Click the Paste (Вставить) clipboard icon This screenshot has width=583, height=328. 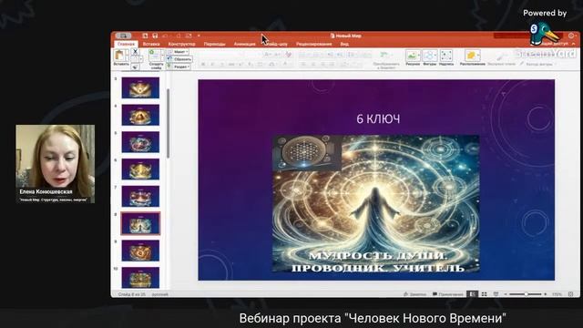pyautogui.click(x=119, y=56)
